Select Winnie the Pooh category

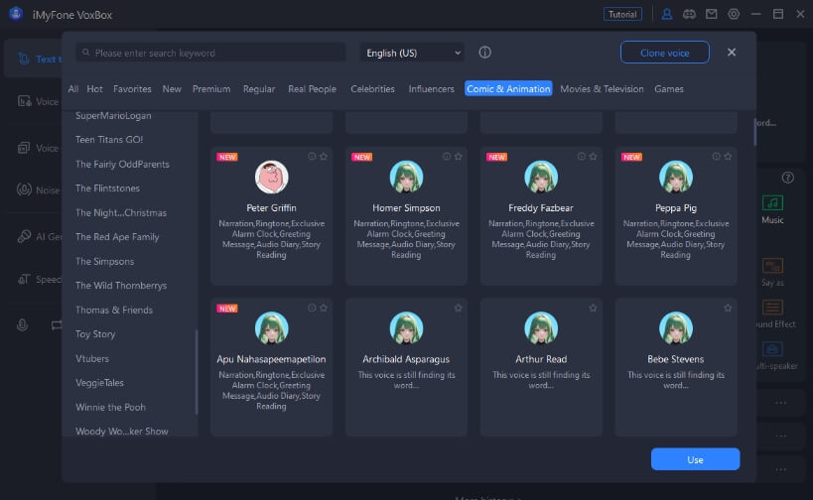pyautogui.click(x=110, y=407)
